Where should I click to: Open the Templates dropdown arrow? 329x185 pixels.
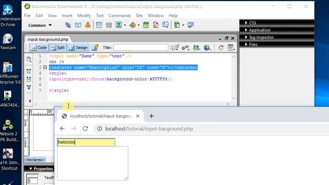pos(183,25)
